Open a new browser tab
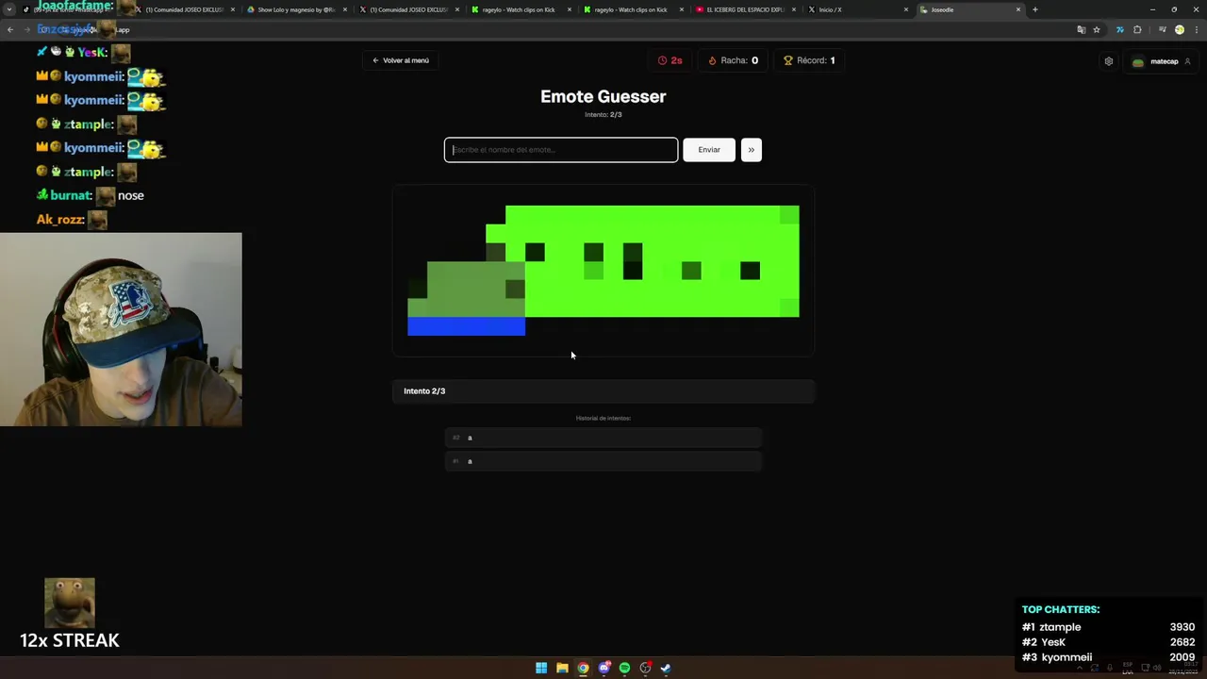1207x679 pixels. [1035, 9]
